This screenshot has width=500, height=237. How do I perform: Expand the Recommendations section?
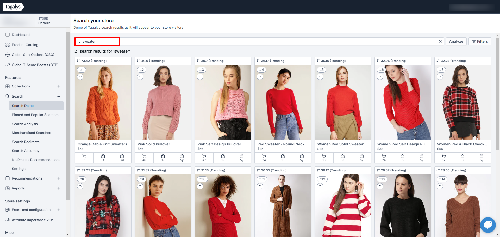[x=59, y=178]
